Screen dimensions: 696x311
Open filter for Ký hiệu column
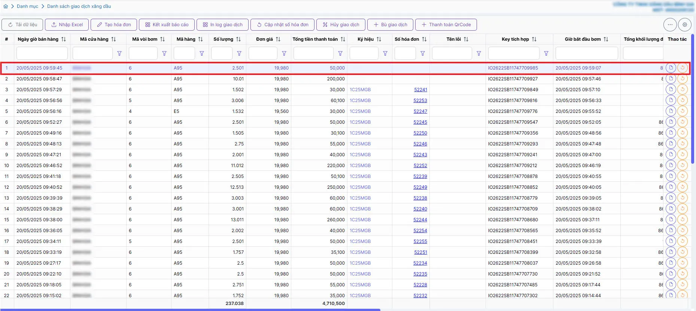(x=385, y=53)
